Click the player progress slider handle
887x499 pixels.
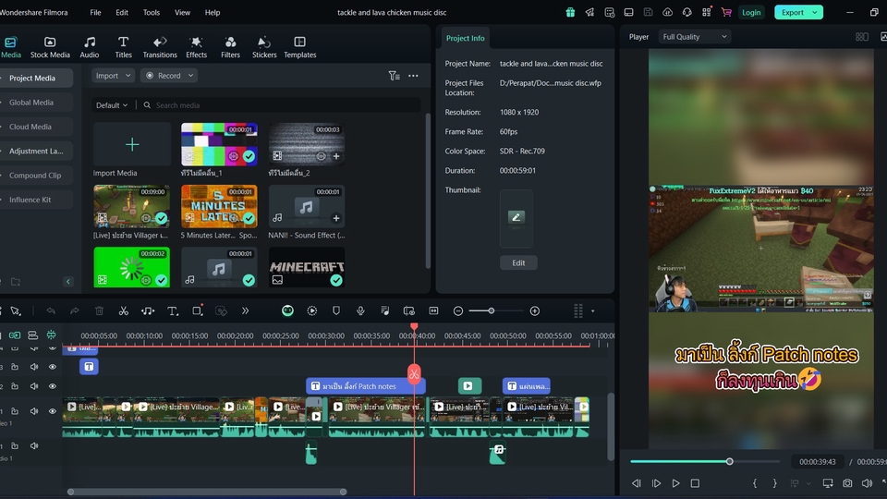(x=730, y=461)
